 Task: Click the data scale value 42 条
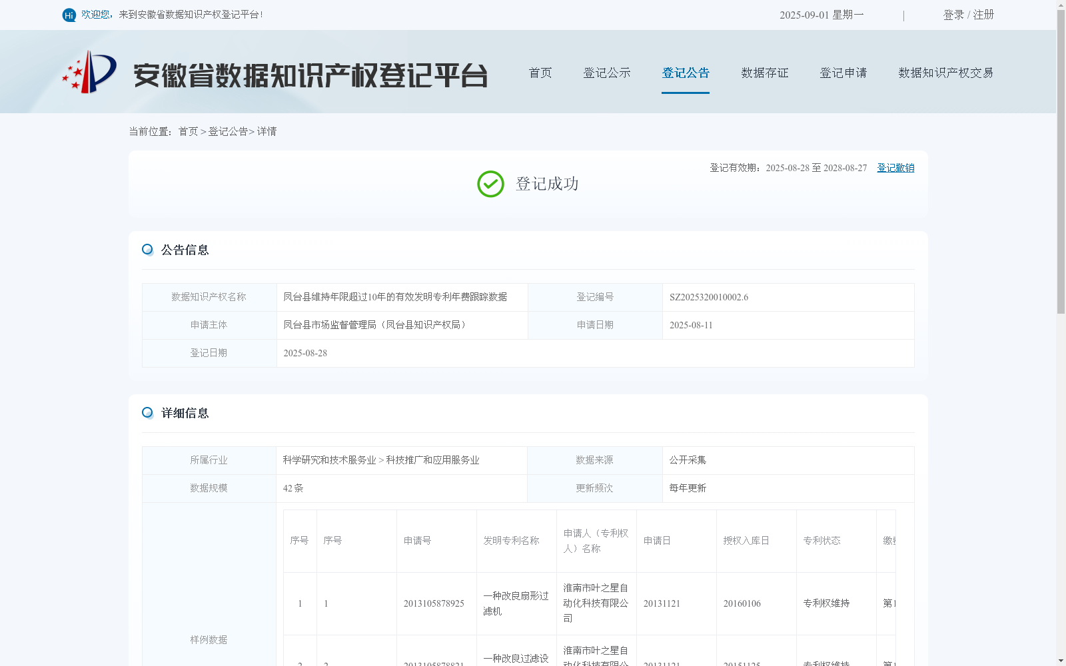(x=293, y=488)
